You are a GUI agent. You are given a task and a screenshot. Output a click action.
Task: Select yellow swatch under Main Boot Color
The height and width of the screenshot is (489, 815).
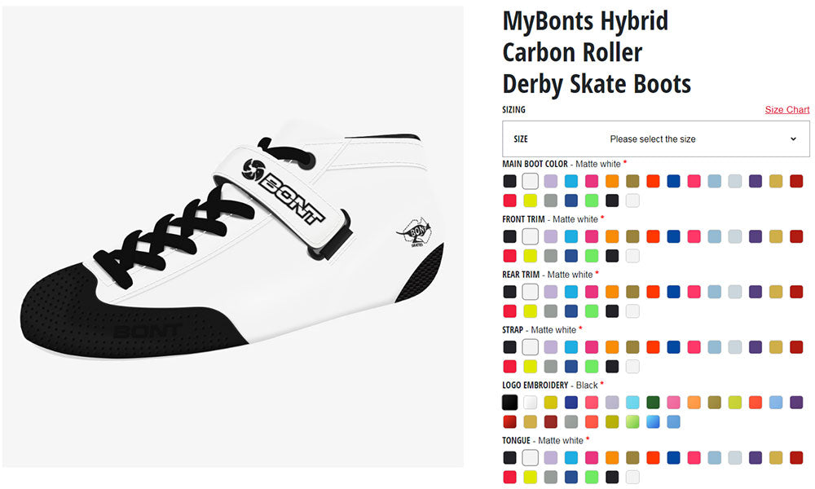pyautogui.click(x=531, y=200)
